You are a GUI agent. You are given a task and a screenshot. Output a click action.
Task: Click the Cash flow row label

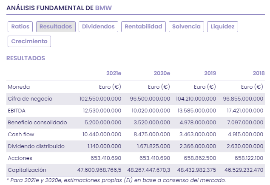[x=21, y=135]
